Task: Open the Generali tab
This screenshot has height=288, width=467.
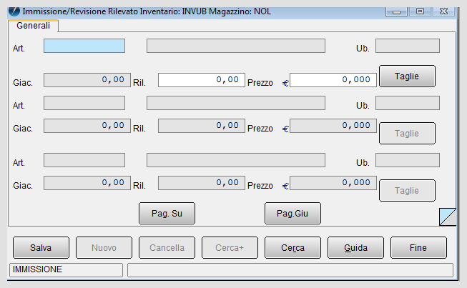Action: click(x=33, y=26)
